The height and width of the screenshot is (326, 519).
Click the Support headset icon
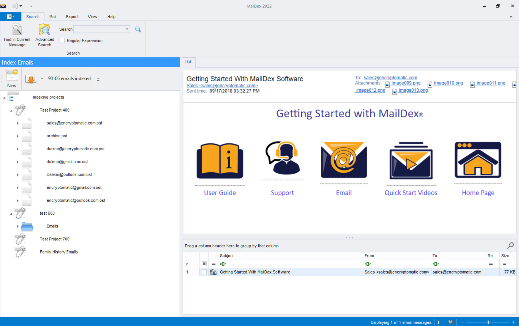click(x=282, y=158)
